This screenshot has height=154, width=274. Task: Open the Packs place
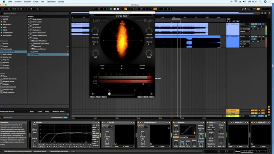[x=5, y=76]
